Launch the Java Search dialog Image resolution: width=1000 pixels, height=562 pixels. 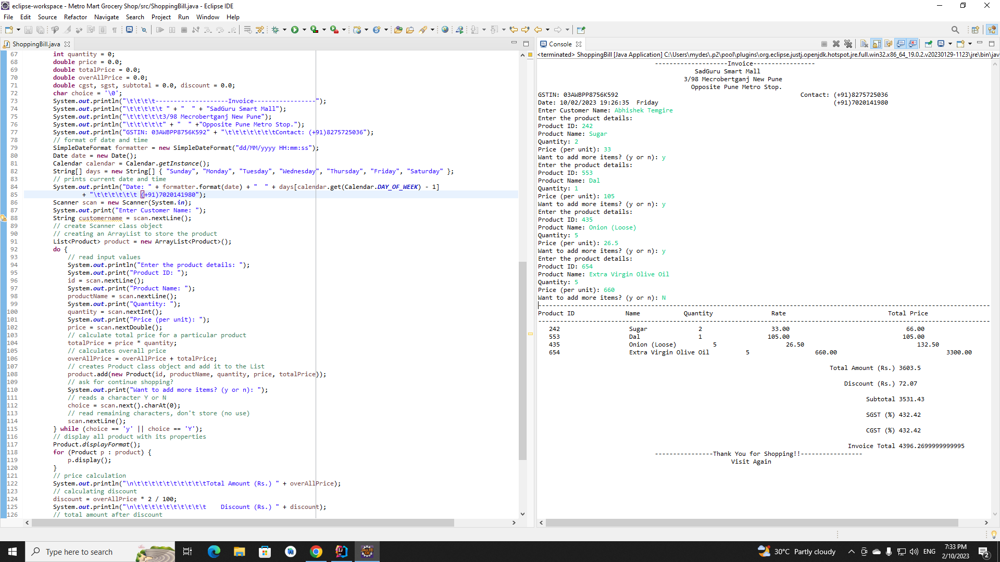click(x=956, y=30)
